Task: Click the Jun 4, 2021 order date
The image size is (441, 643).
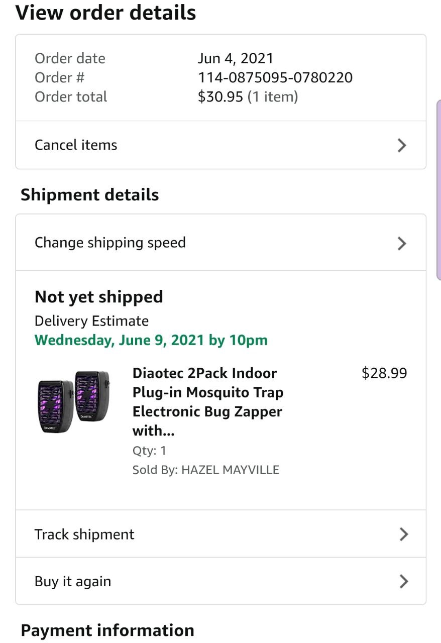Action: tap(235, 58)
